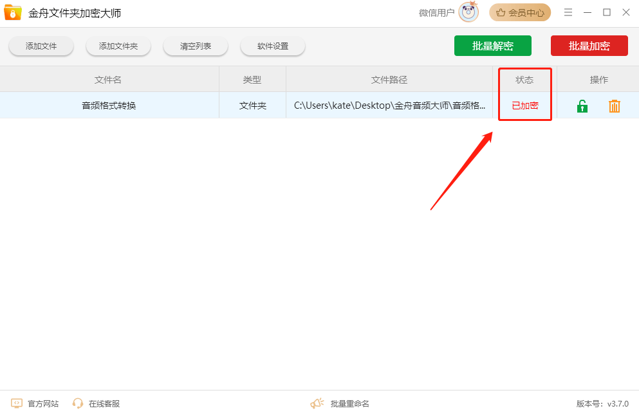Click the 在线客服 headset icon

click(x=77, y=403)
